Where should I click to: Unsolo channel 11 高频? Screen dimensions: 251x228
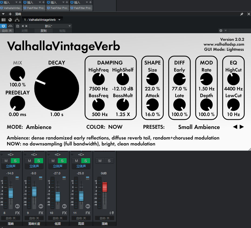point(86,161)
